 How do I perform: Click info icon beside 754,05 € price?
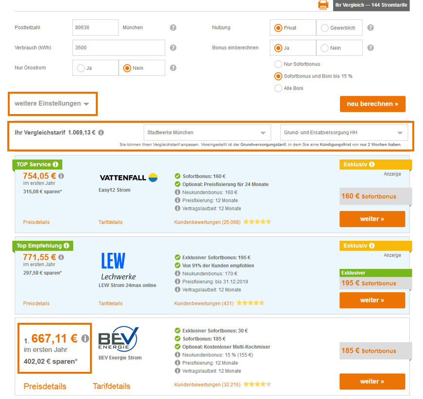coord(61,176)
